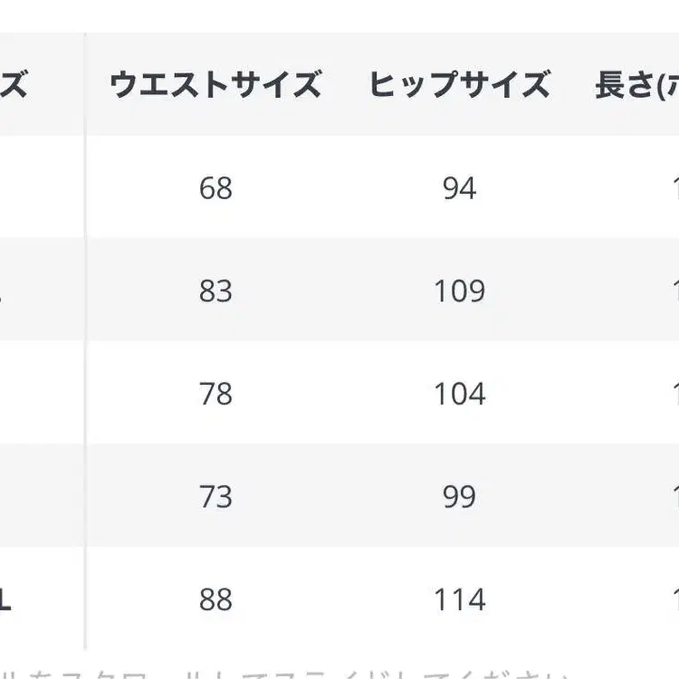Select waist size cell 88
Viewport: 679px width, 679px height.
coord(215,600)
